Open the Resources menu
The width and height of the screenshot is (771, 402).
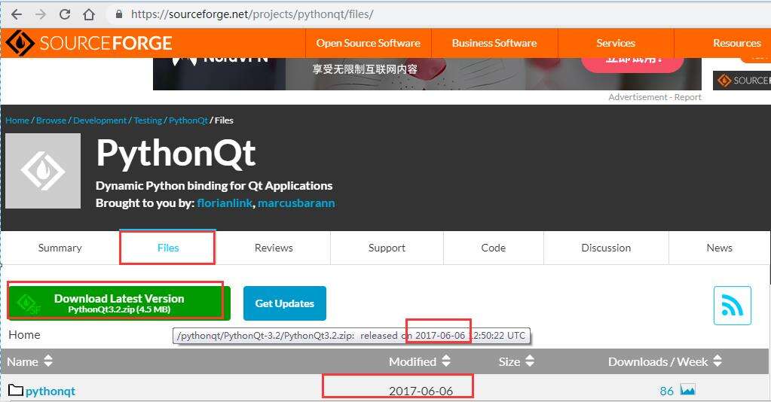tap(736, 43)
